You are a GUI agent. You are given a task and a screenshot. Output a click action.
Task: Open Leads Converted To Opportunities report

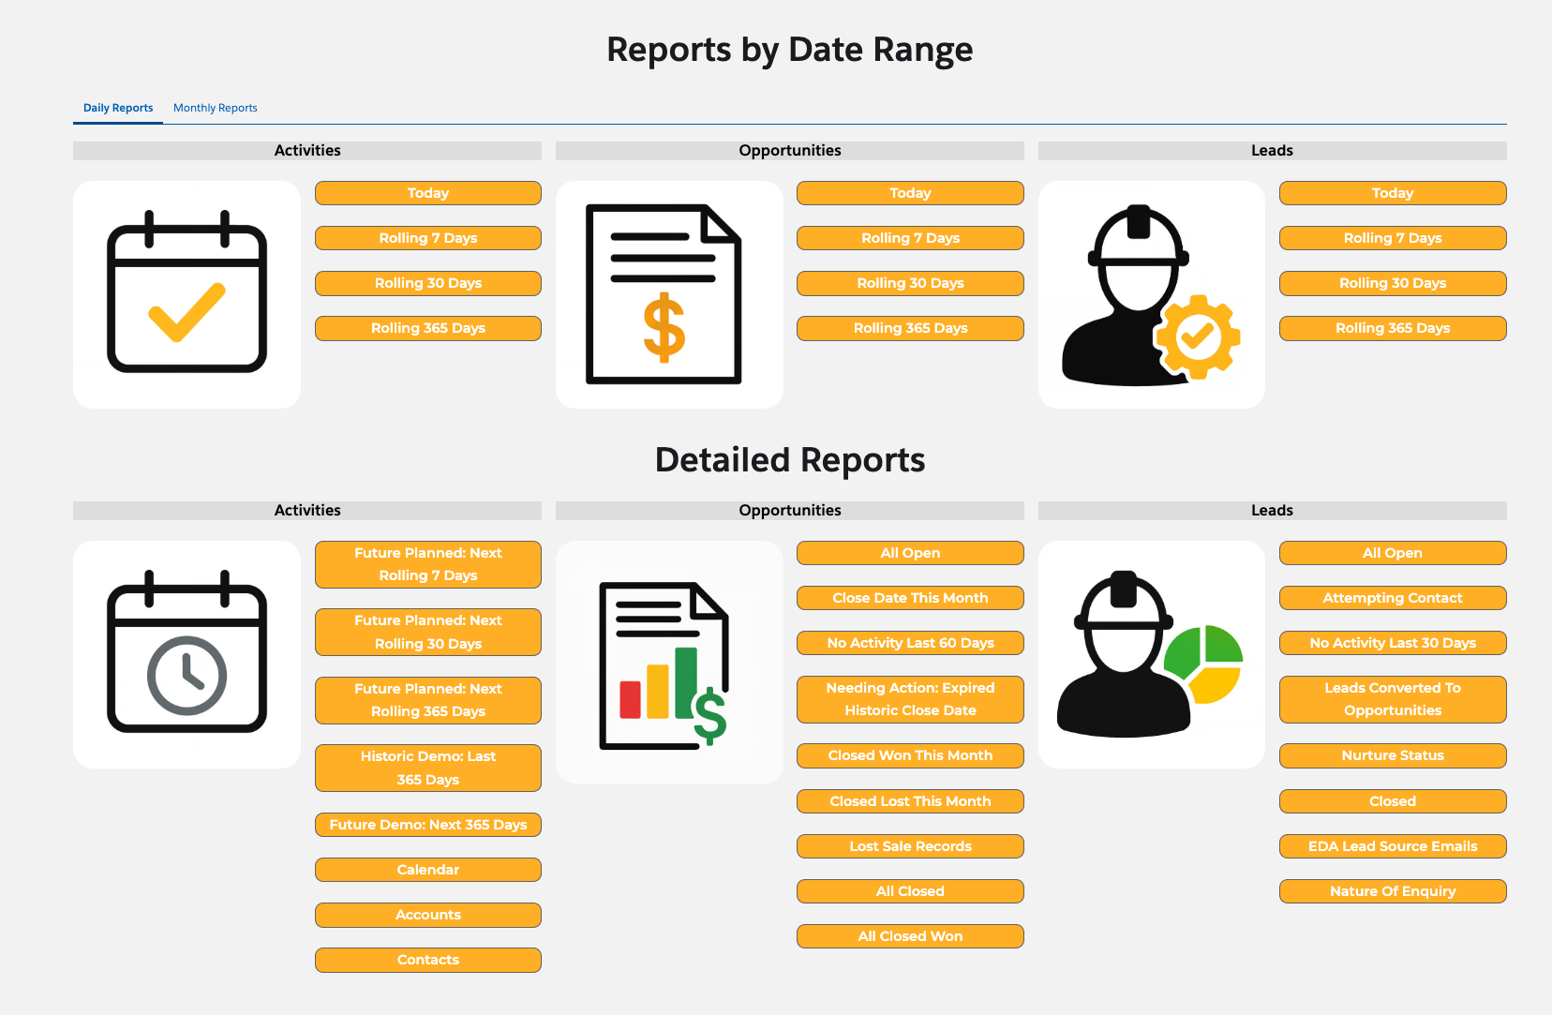coord(1393,699)
